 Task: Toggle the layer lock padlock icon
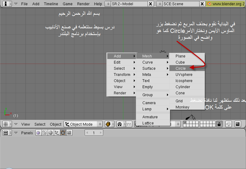tap(219, 124)
